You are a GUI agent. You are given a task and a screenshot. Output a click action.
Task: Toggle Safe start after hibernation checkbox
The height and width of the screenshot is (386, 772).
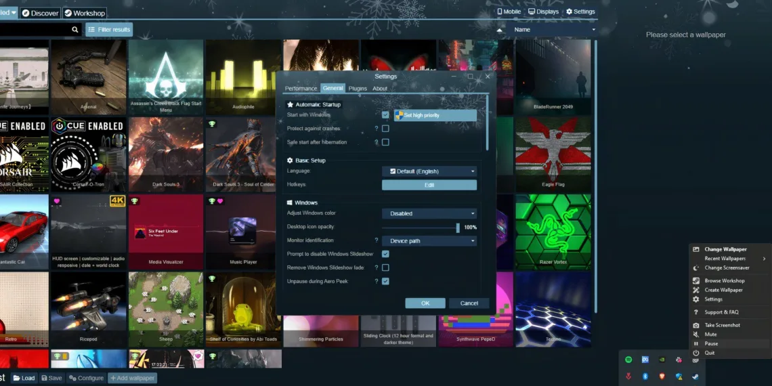[385, 142]
